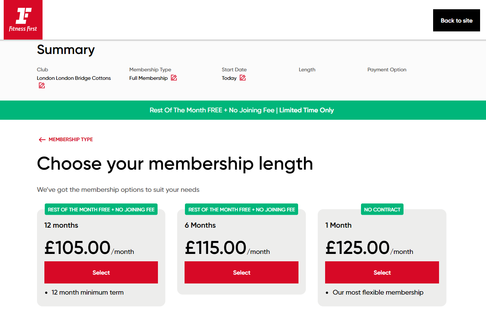Click the promo badge on the 6 Months card
Screen dimensions: 486x316
(x=242, y=209)
